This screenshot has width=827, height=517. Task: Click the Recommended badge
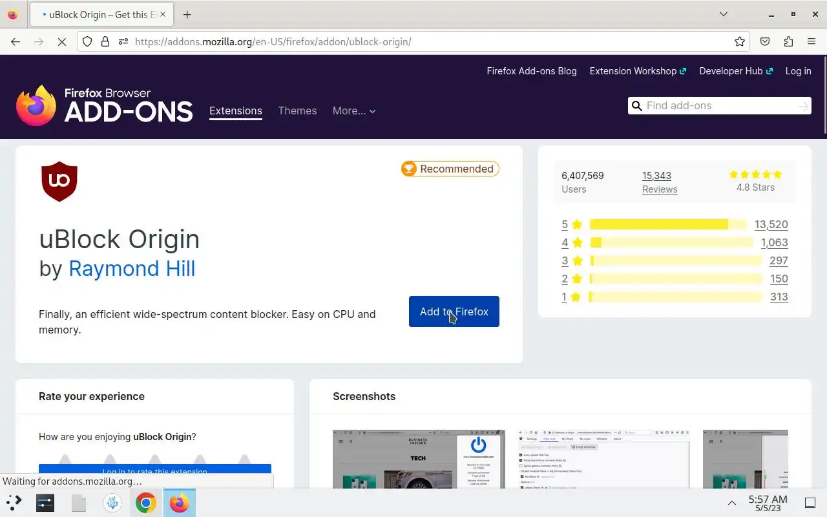click(450, 169)
